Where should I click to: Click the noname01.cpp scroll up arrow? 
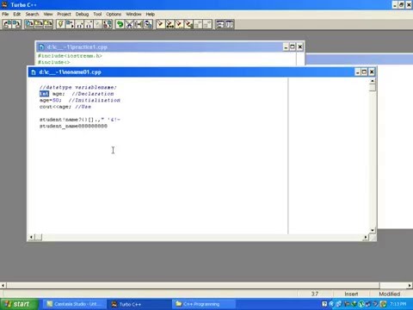[x=373, y=81]
